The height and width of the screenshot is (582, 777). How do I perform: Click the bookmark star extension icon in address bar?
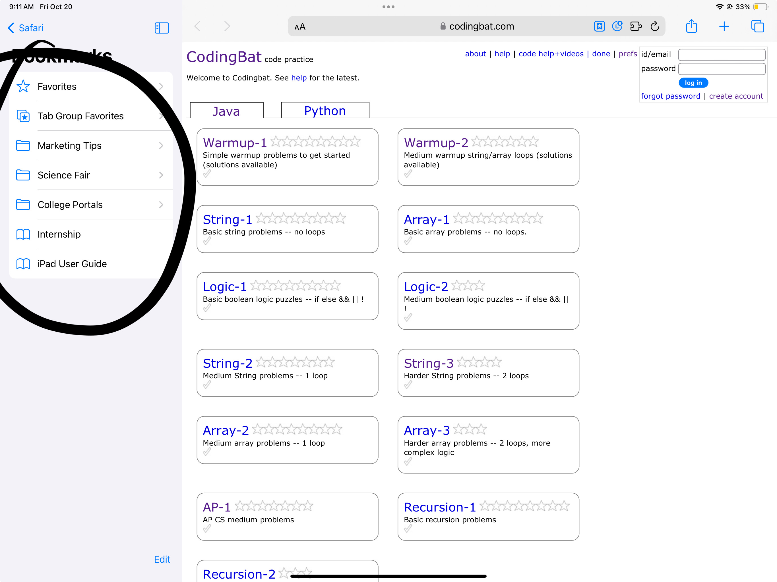point(599,26)
